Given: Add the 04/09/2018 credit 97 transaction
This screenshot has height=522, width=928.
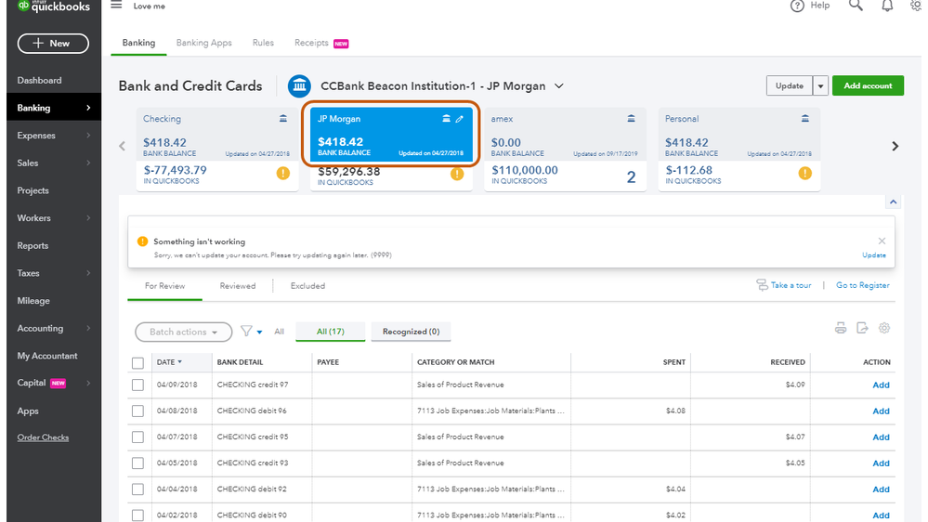Looking at the screenshot, I should point(881,385).
